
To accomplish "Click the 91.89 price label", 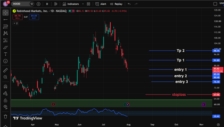I will tap(216, 60).
